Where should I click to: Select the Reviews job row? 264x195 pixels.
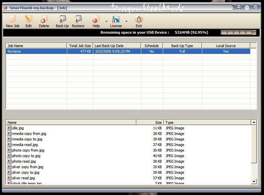click(x=128, y=52)
